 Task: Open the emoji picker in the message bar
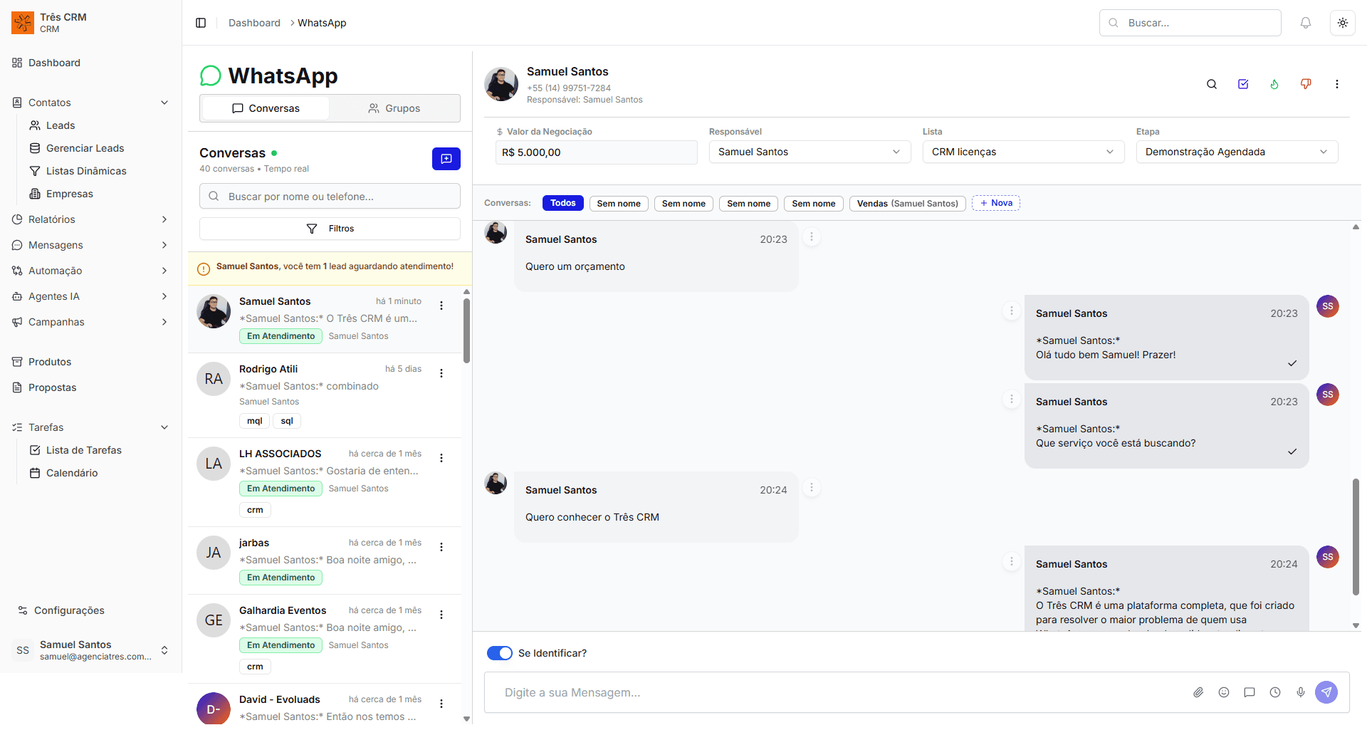click(x=1224, y=692)
